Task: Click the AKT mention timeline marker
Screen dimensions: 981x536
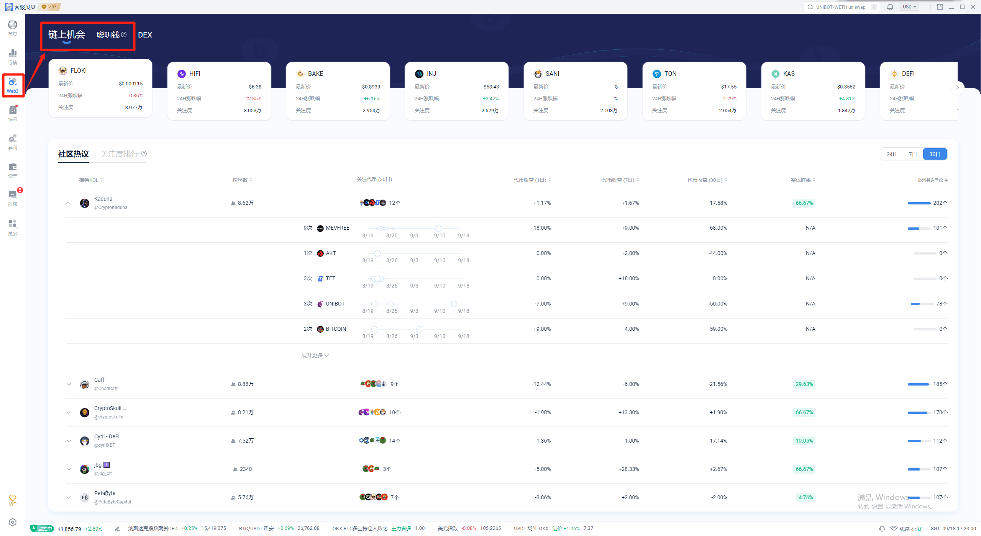Action: point(377,253)
